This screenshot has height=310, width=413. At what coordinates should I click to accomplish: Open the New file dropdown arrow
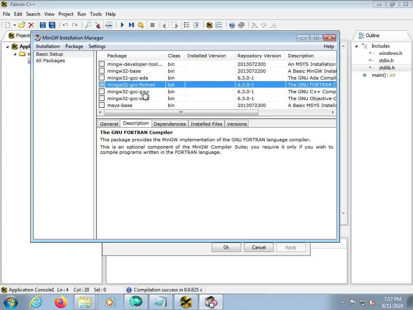tap(15, 25)
